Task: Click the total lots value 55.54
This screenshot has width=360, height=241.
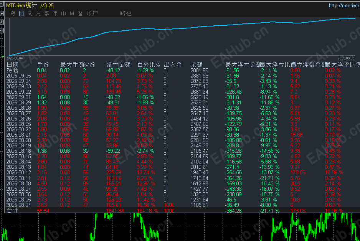Action: click(x=43, y=211)
